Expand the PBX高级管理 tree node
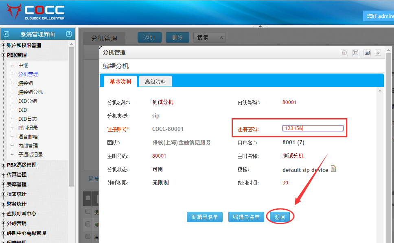394x243 pixels. point(4,165)
